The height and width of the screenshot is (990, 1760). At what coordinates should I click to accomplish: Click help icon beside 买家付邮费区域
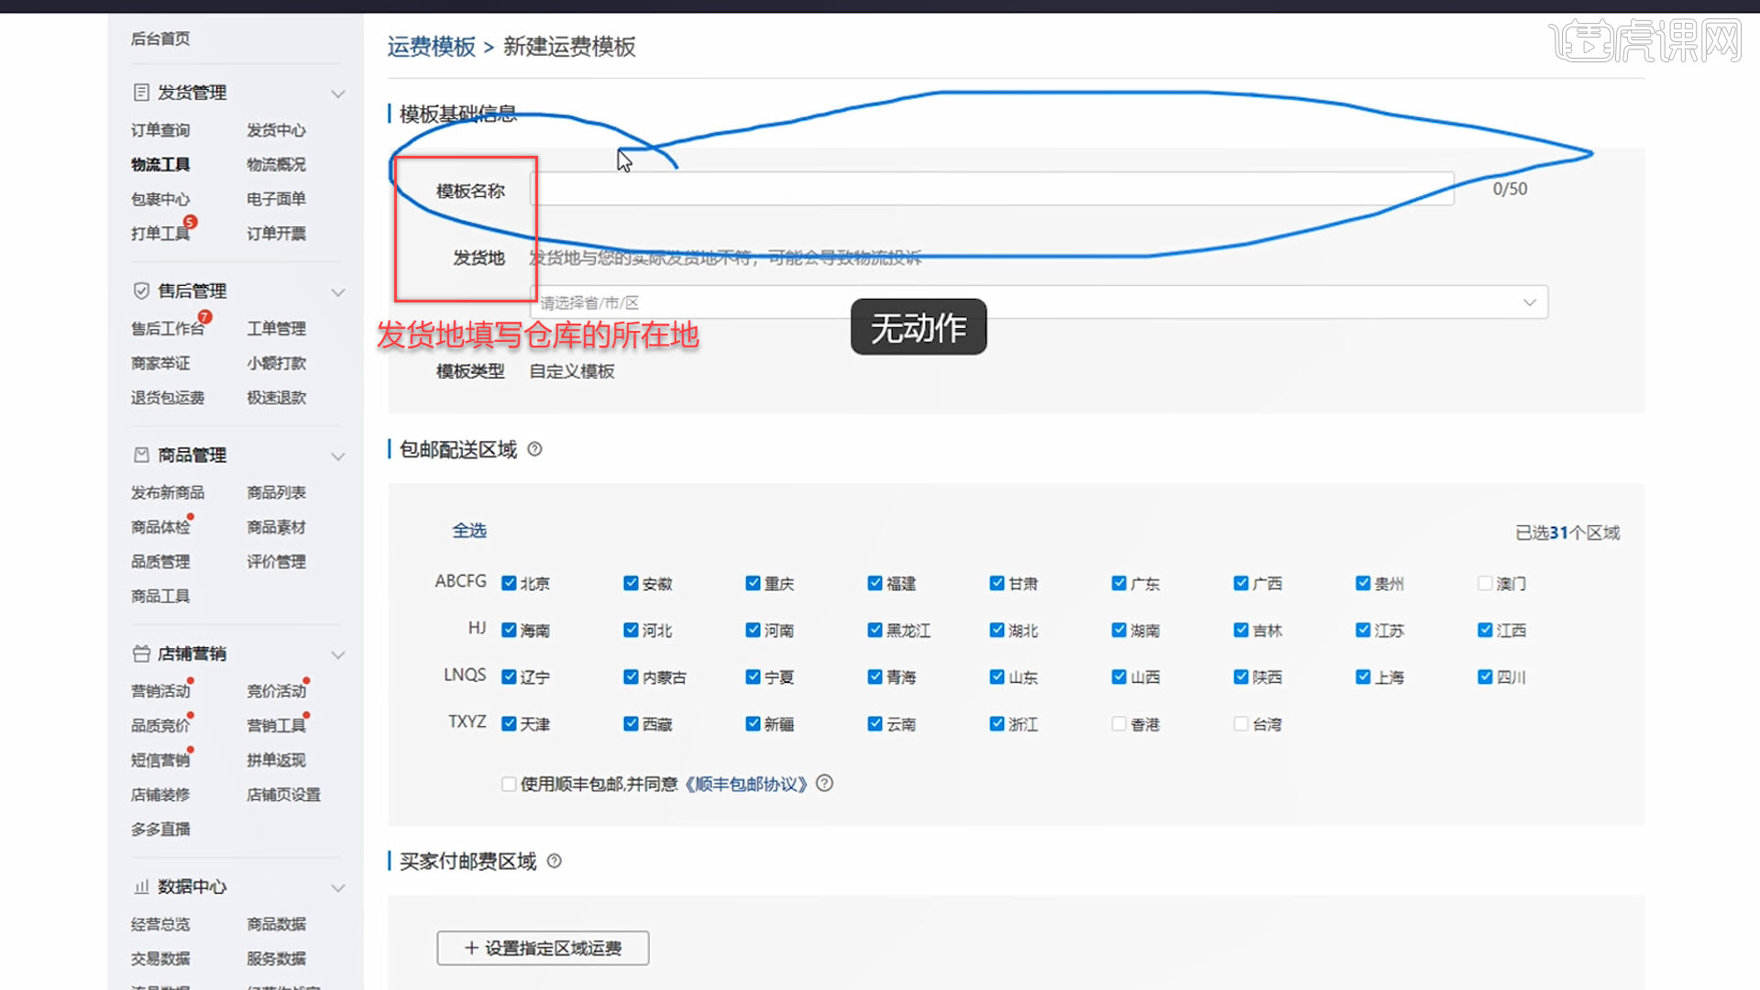click(555, 861)
